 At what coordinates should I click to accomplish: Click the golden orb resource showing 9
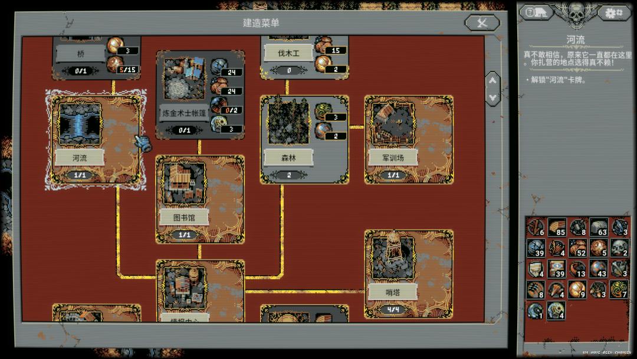click(x=577, y=289)
